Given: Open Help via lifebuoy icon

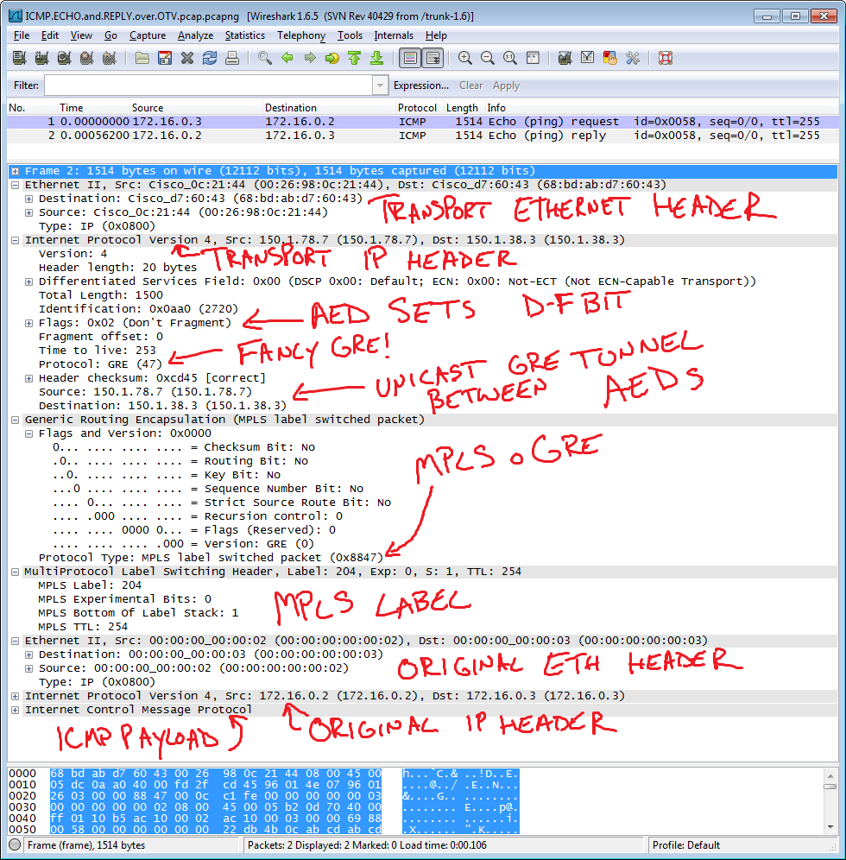Looking at the screenshot, I should pyautogui.click(x=665, y=59).
